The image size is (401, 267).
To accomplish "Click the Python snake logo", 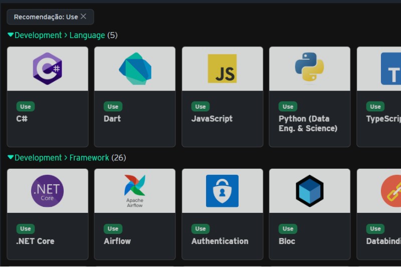I will [x=309, y=67].
